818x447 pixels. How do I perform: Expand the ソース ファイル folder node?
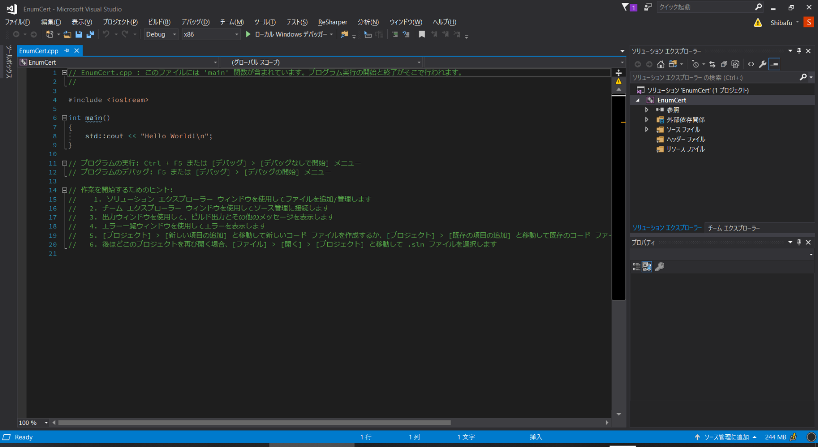click(x=647, y=129)
